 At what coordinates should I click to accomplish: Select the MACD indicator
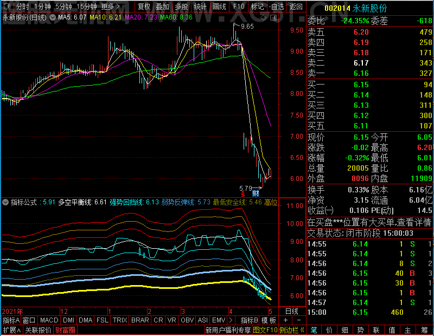pyautogui.click(x=49, y=320)
